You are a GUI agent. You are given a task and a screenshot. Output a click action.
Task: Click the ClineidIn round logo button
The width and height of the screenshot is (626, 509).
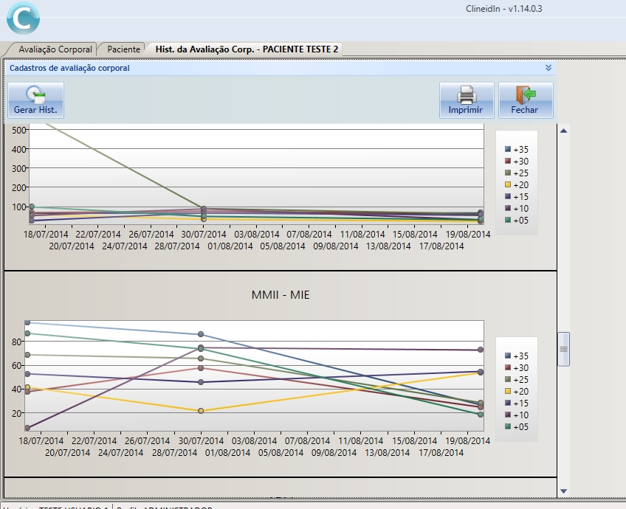click(x=23, y=18)
